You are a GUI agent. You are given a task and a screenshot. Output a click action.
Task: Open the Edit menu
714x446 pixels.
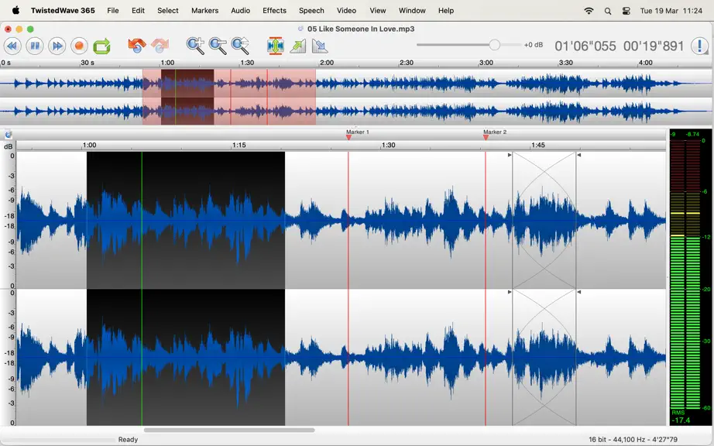point(138,10)
